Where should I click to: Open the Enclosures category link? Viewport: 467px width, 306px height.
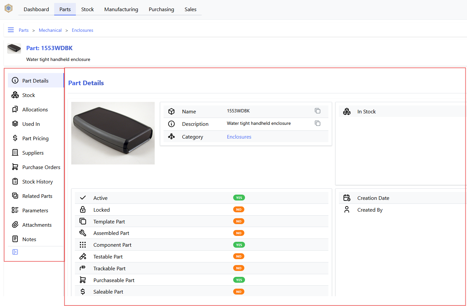tap(239, 137)
